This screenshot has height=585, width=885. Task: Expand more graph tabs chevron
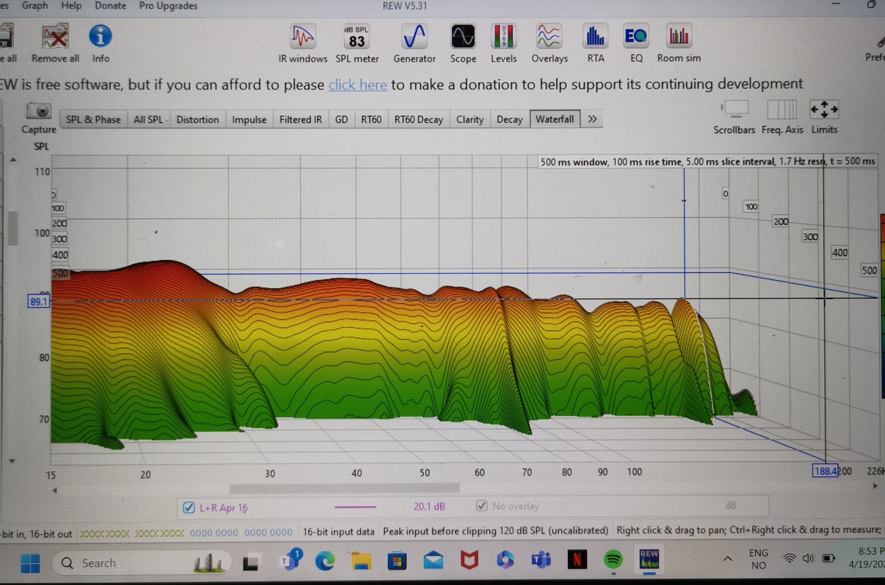click(593, 119)
